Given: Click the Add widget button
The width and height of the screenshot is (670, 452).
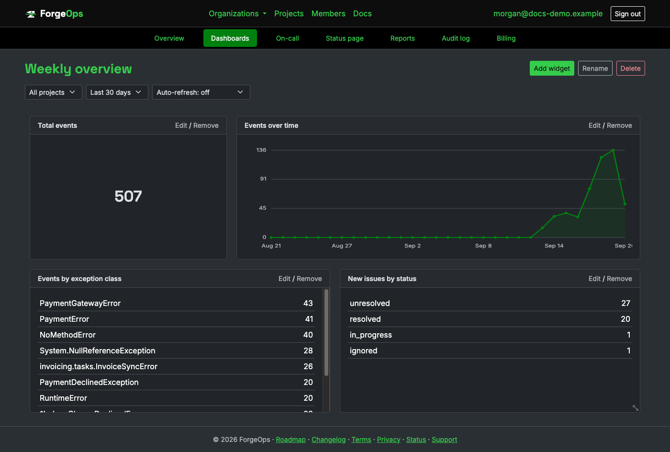Looking at the screenshot, I should 552,68.
